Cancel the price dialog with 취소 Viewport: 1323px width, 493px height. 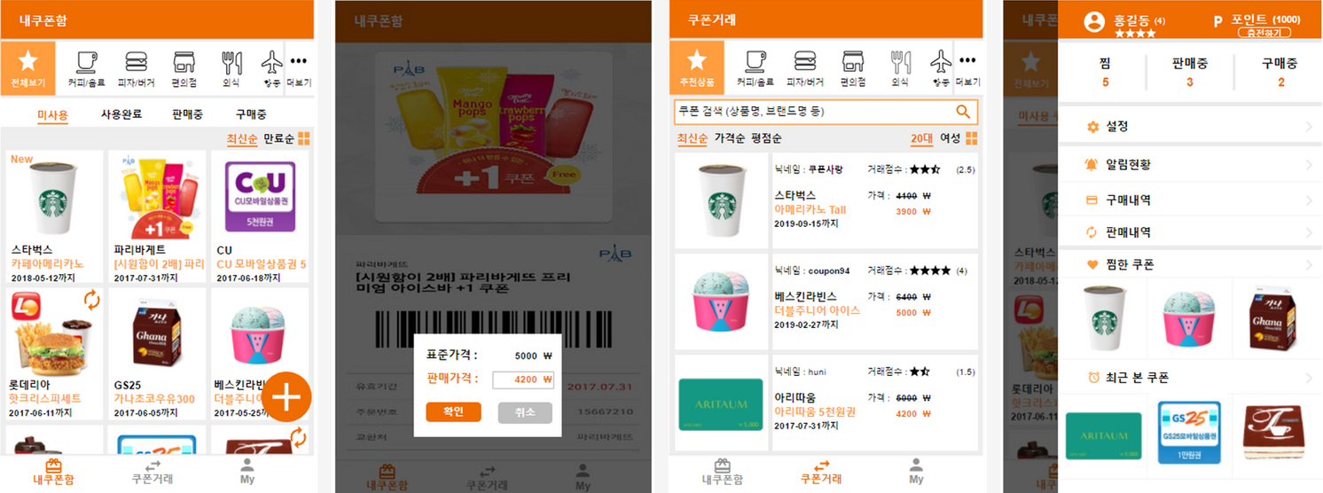click(525, 412)
